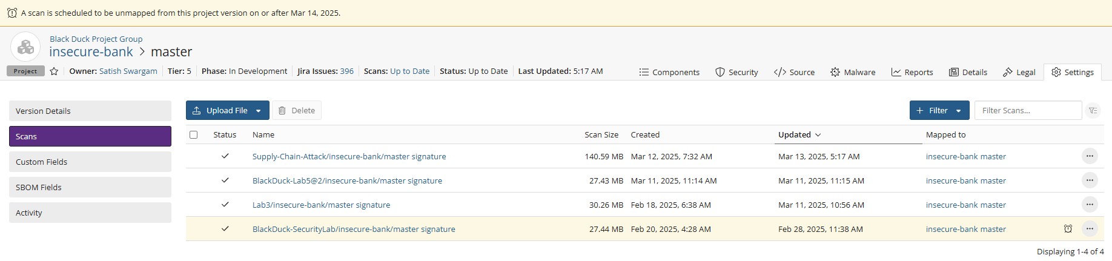
Task: Focus the Filter Scans input field
Action: tap(1028, 111)
